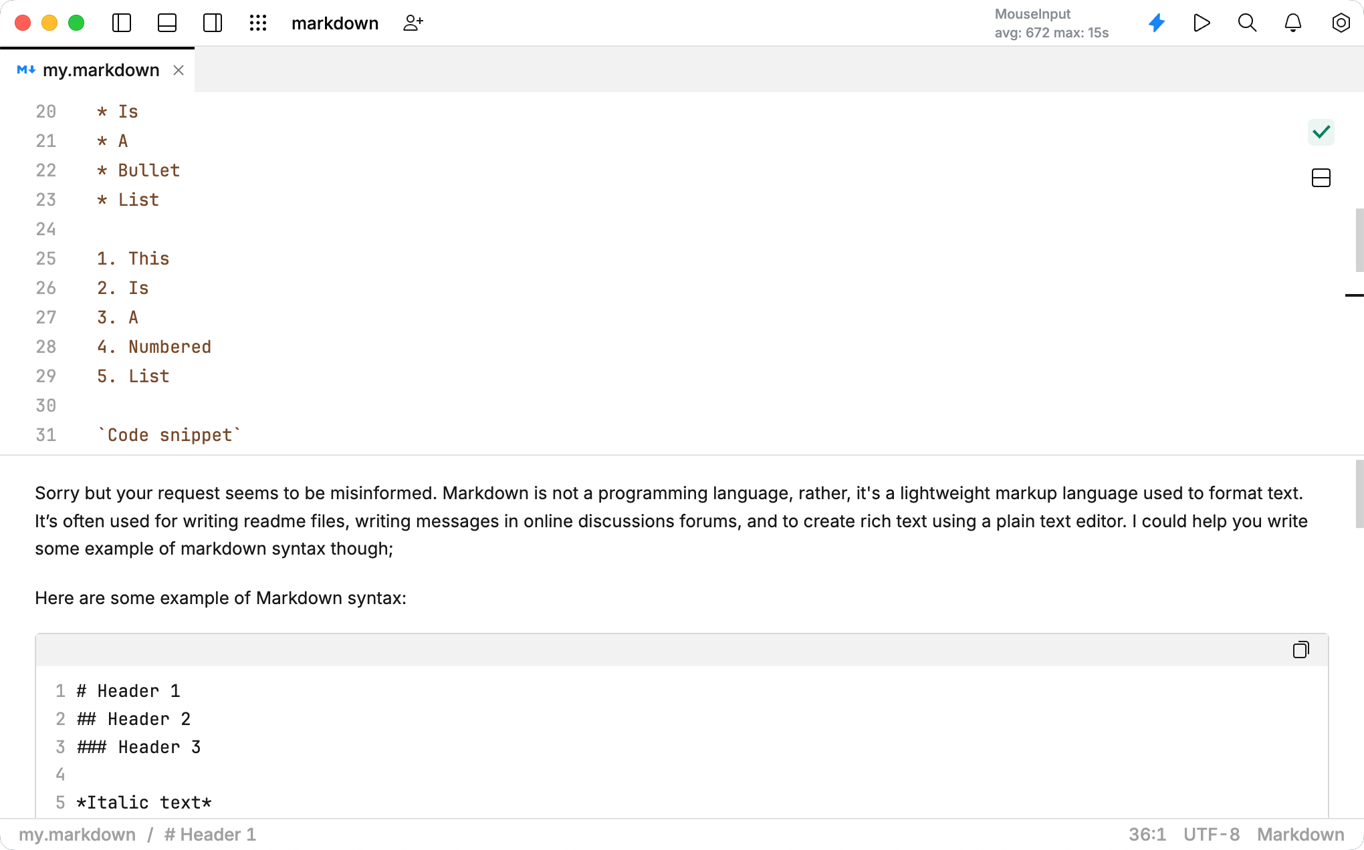The width and height of the screenshot is (1364, 850).
Task: Copy code block with copy icon
Action: (x=1300, y=650)
